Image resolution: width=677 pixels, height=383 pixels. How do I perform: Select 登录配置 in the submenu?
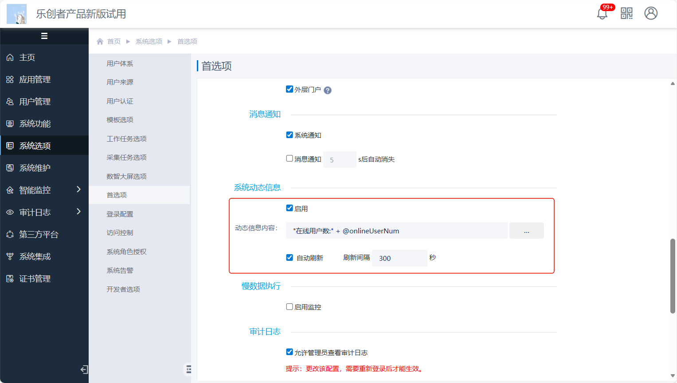[120, 214]
